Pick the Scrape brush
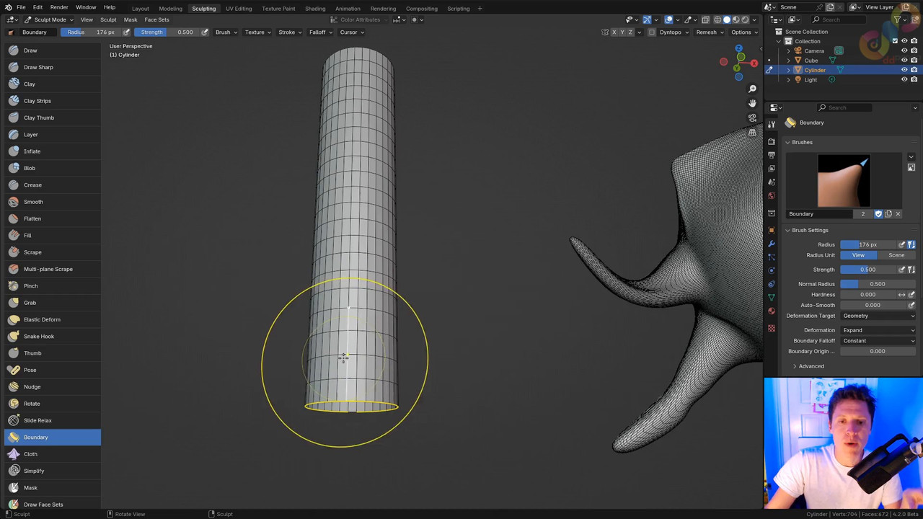This screenshot has height=519, width=923. pyautogui.click(x=52, y=252)
